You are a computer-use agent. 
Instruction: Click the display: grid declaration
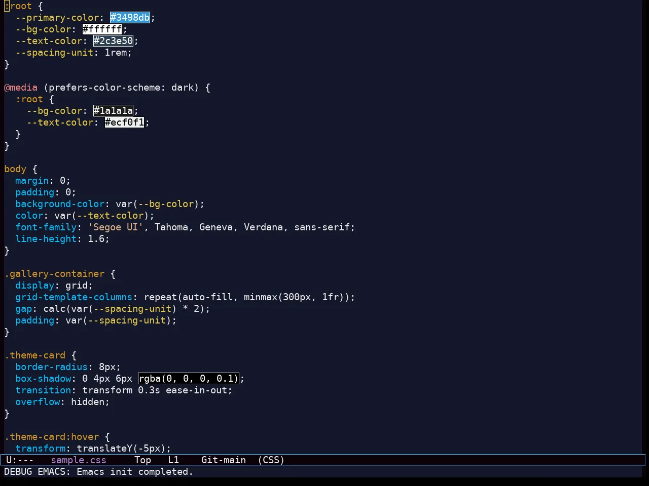coord(54,286)
